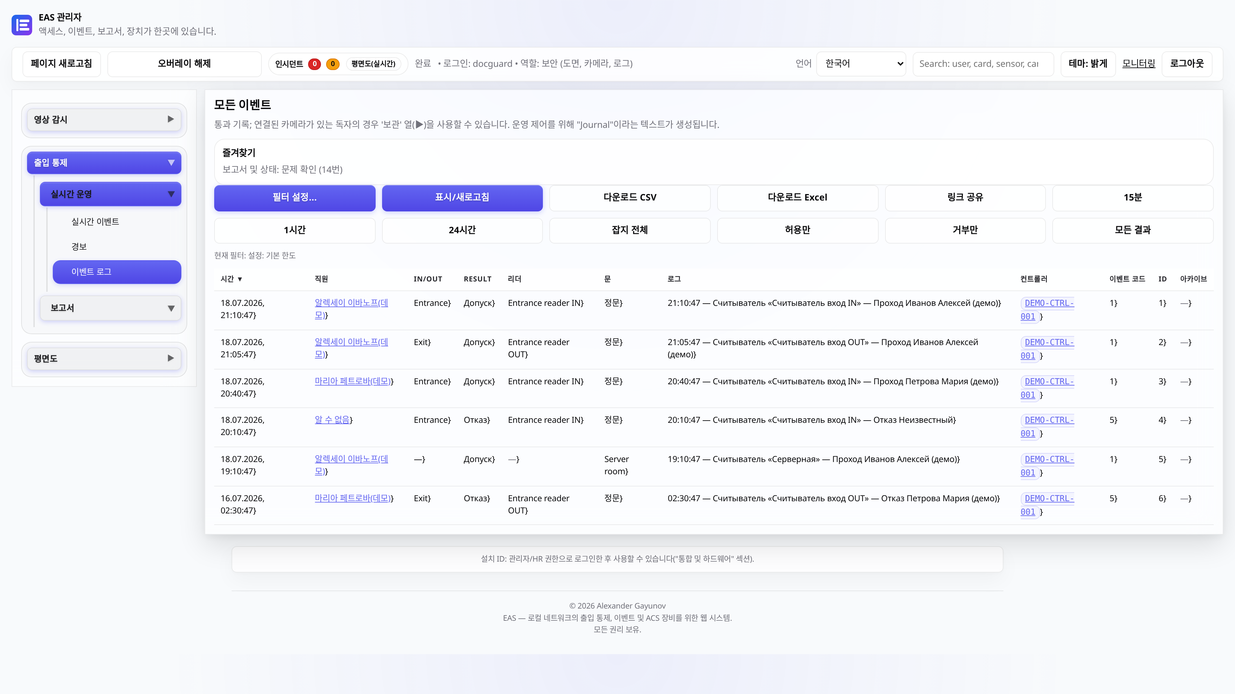Open the 한국어 language dropdown
Viewport: 1235px width, 694px height.
861,64
